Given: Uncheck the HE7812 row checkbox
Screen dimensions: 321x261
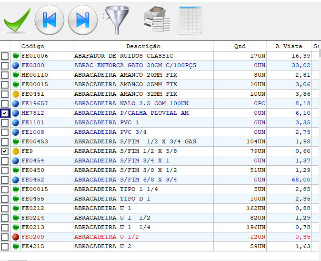Looking at the screenshot, I should (x=5, y=113).
